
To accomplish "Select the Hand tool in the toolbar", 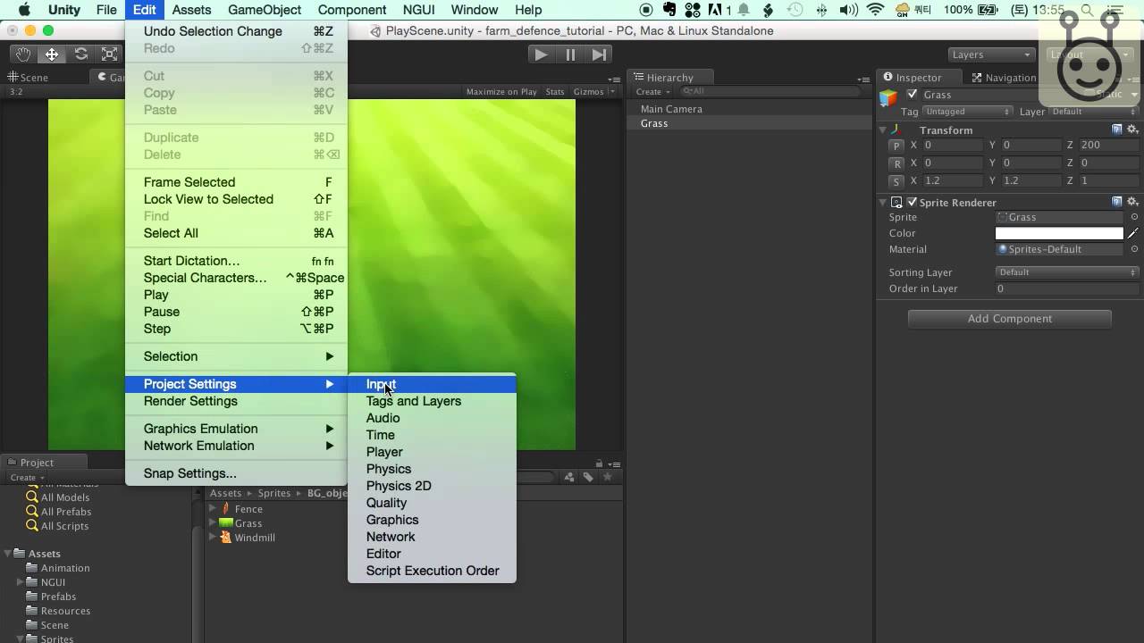I will pyautogui.click(x=22, y=54).
